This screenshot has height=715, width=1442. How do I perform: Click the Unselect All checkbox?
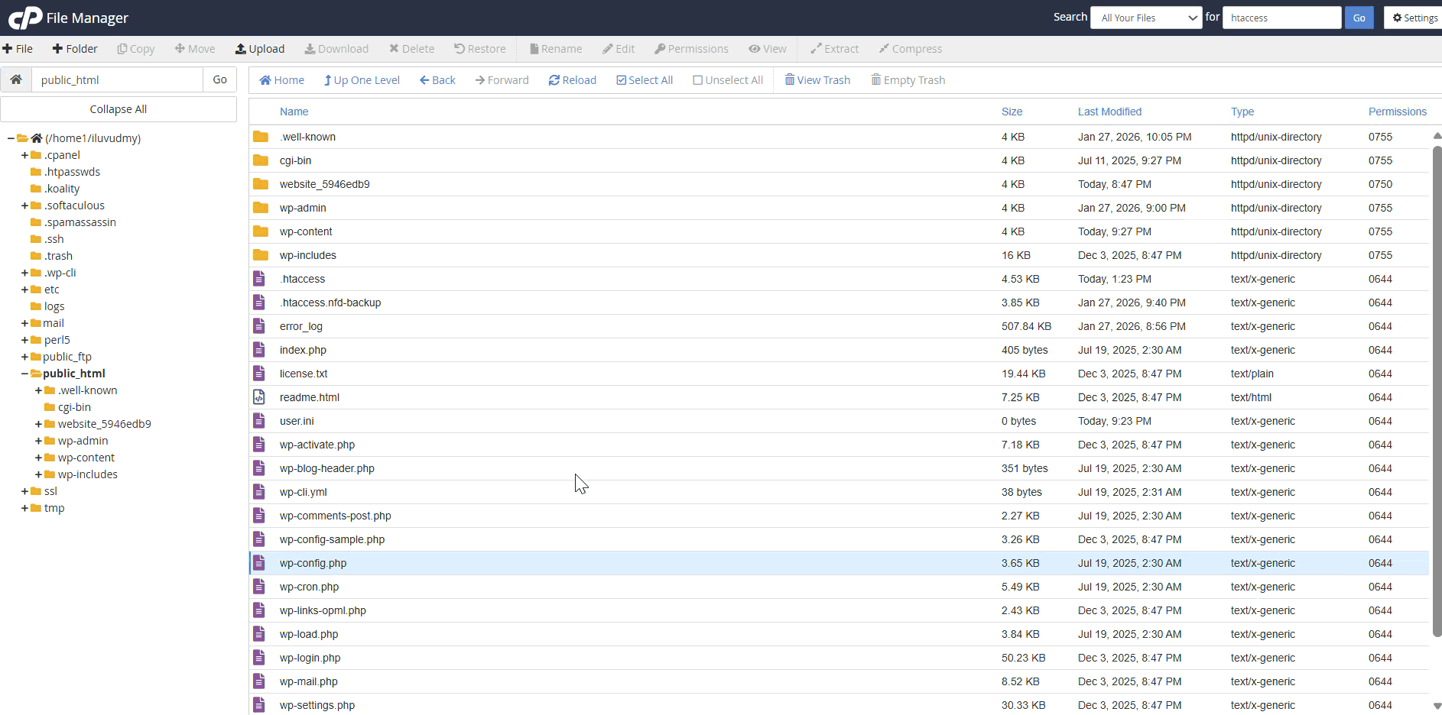[x=698, y=79]
